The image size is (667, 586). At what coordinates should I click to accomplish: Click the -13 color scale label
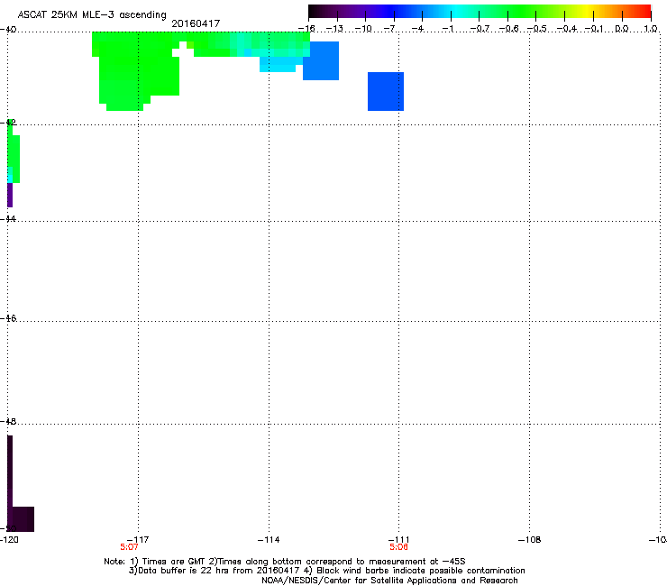tap(334, 29)
